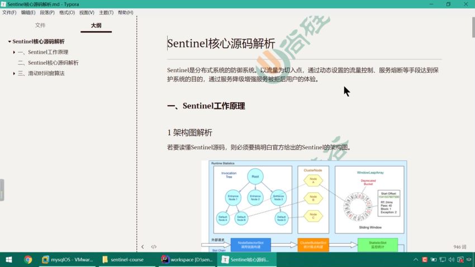Open the Windows Start menu

click(x=9, y=260)
